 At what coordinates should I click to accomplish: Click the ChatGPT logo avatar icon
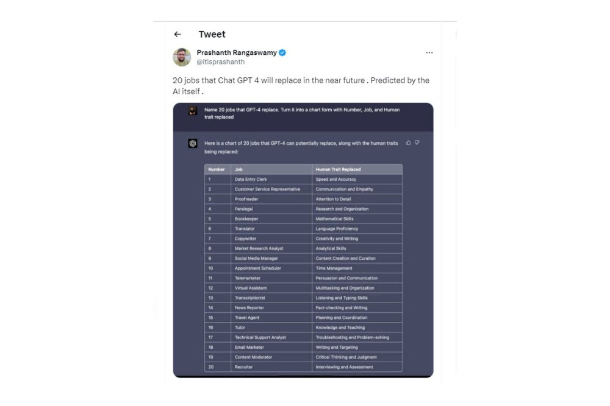click(x=193, y=143)
